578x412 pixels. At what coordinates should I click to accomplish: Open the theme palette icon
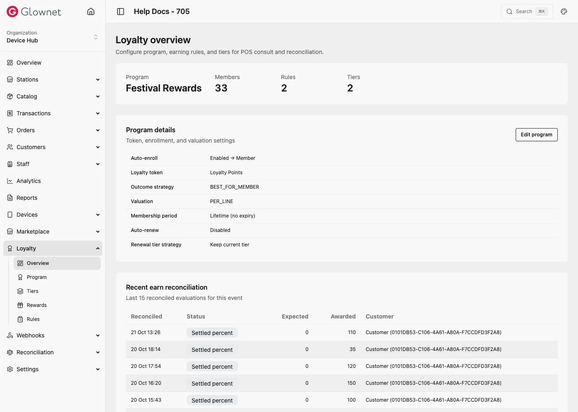coord(564,12)
